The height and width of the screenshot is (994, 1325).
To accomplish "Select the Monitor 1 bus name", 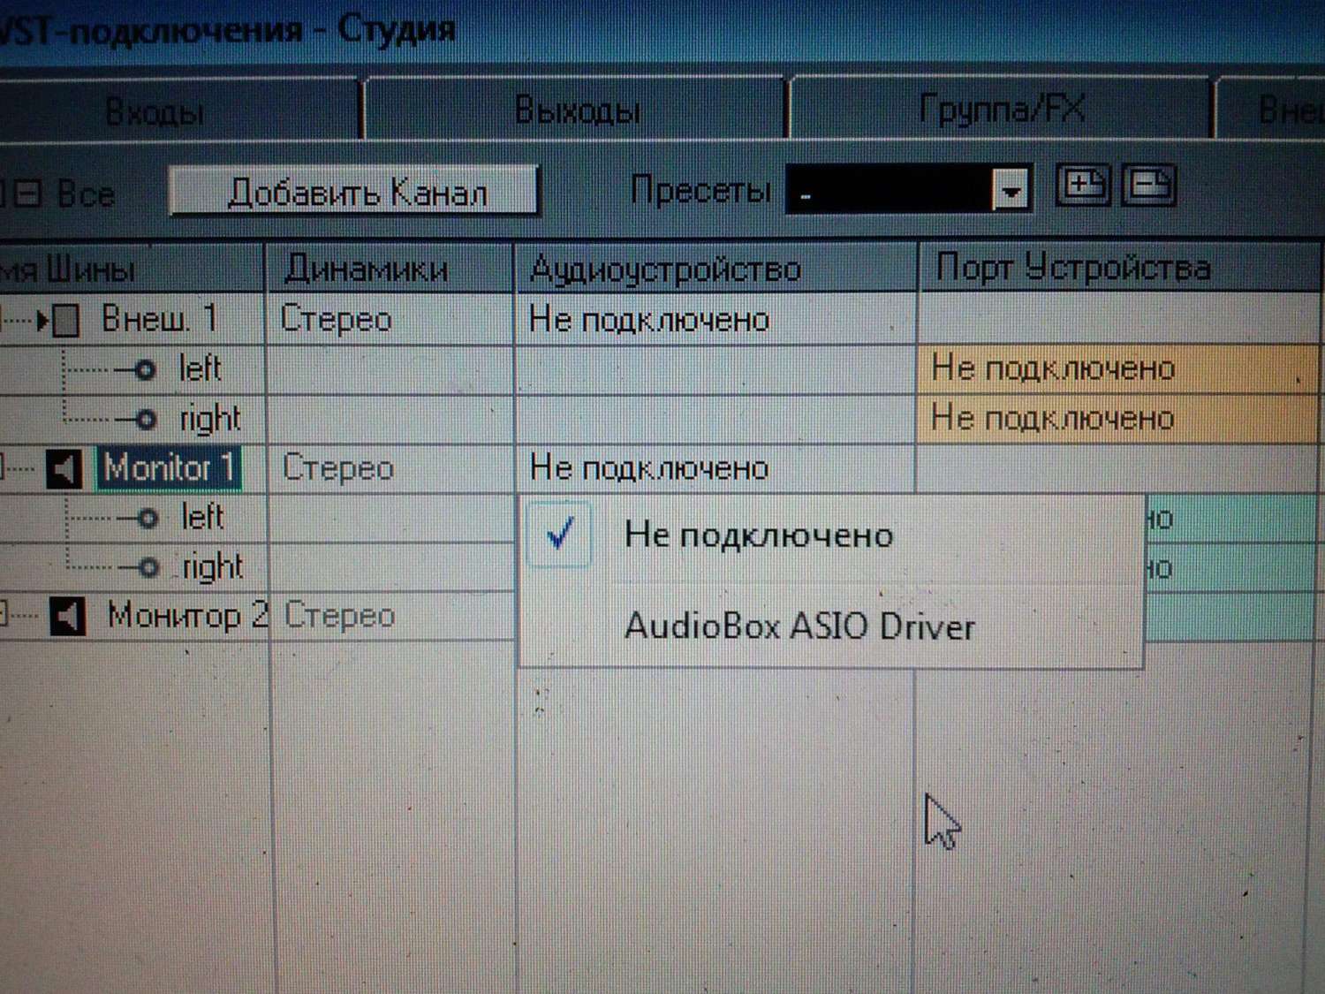I will tap(168, 468).
